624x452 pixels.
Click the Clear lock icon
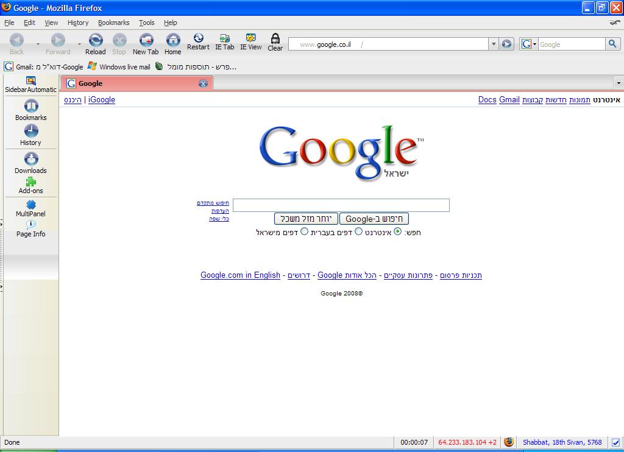(275, 40)
